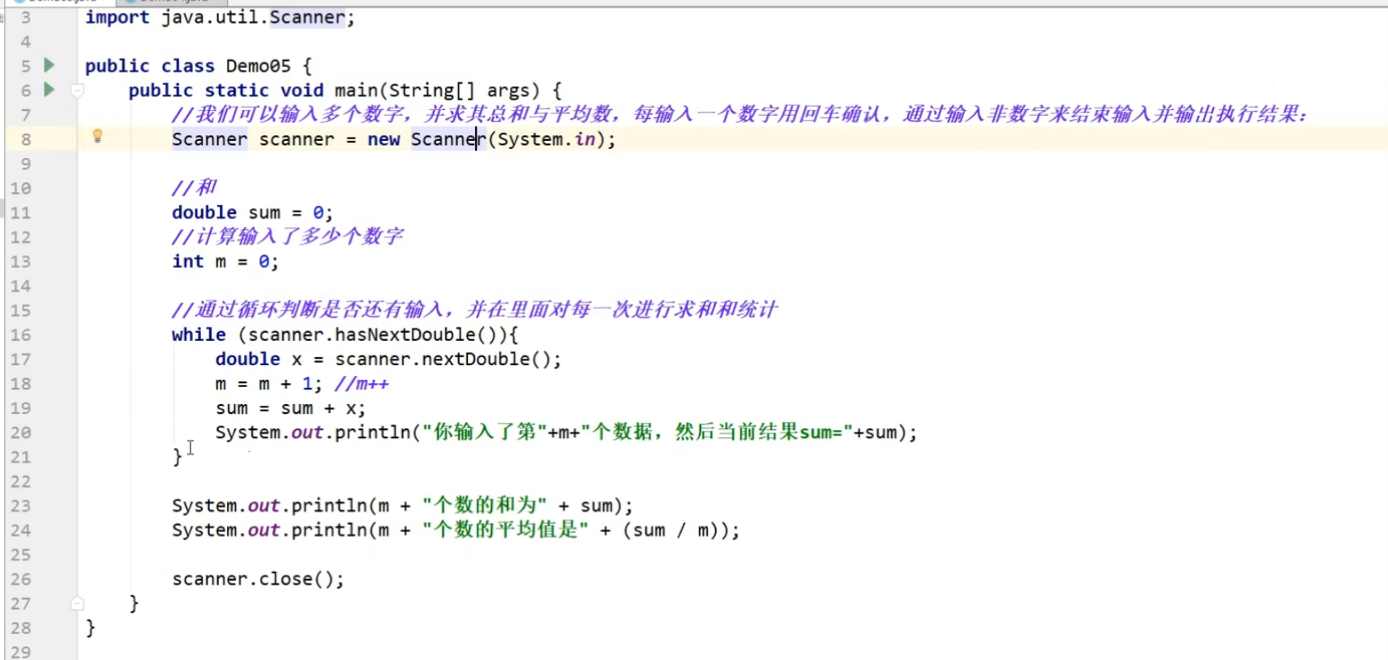Click the class name 'Demo05'

pos(258,66)
